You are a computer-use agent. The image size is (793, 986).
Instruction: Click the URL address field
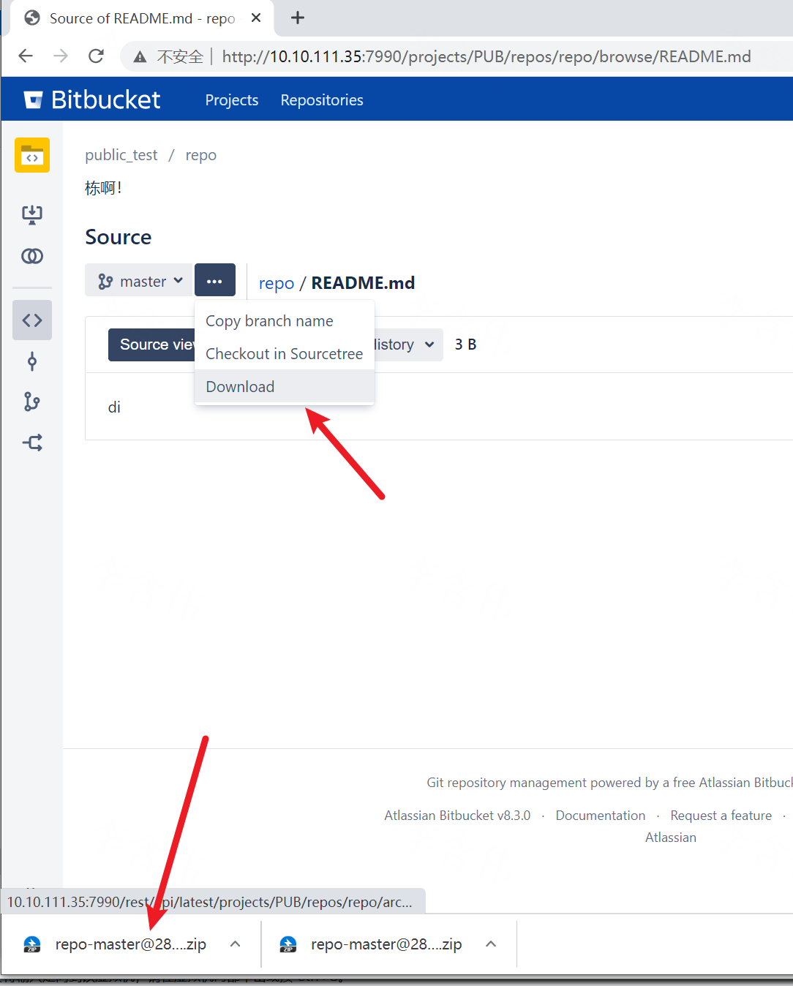click(486, 57)
